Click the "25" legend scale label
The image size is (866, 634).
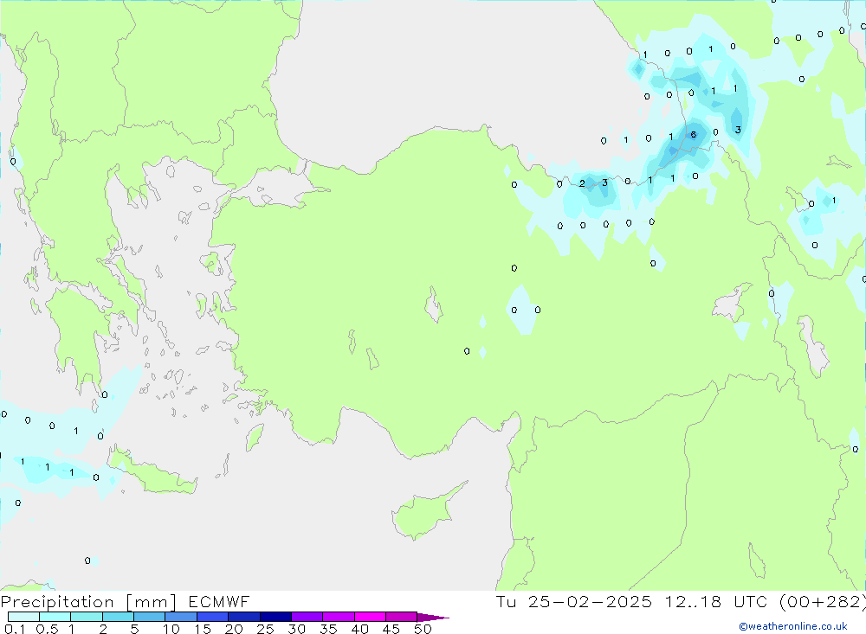(x=265, y=629)
